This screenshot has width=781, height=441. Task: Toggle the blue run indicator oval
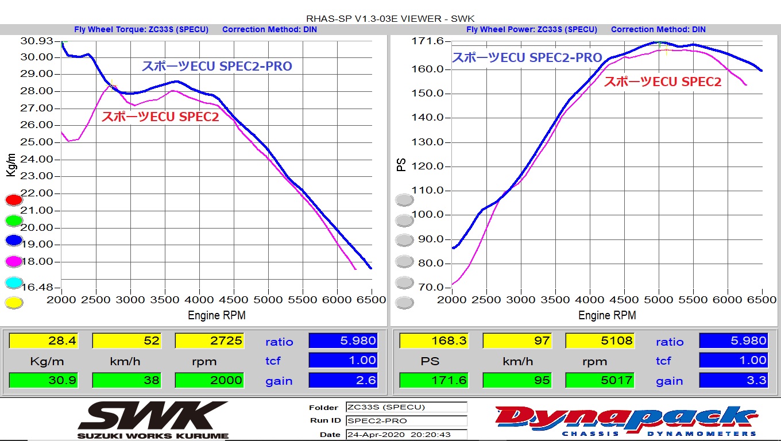click(14, 241)
